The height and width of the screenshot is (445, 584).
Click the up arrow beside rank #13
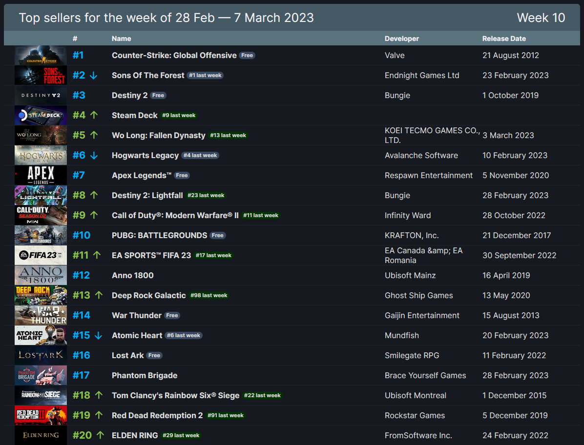[x=99, y=295]
